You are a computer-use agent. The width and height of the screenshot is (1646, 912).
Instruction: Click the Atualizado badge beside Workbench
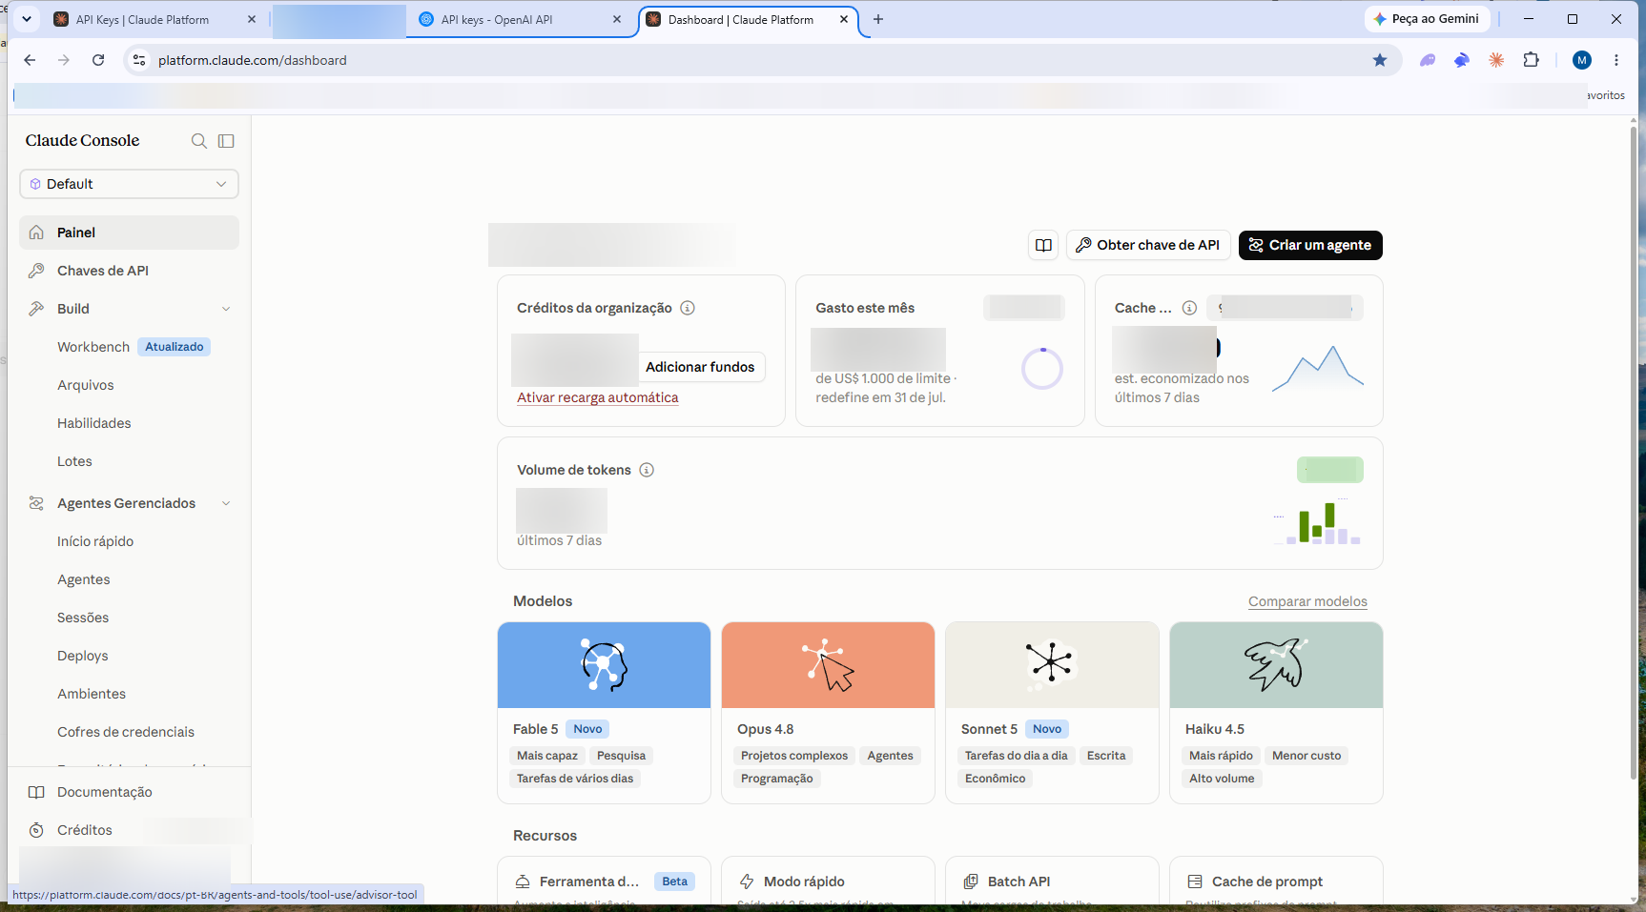pos(175,347)
